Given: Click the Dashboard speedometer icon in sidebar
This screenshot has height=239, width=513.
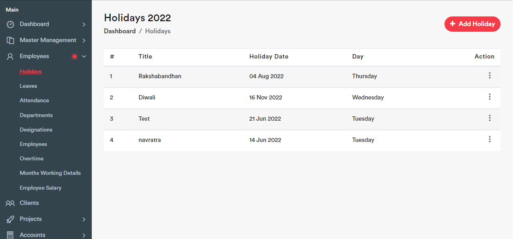Looking at the screenshot, I should coord(10,24).
